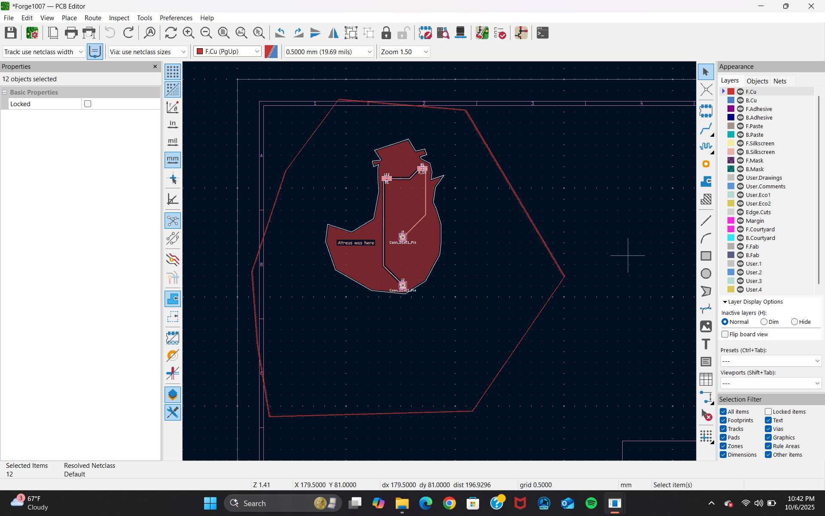The height and width of the screenshot is (516, 825).
Task: Activate the add filled zone tool
Action: click(706, 182)
